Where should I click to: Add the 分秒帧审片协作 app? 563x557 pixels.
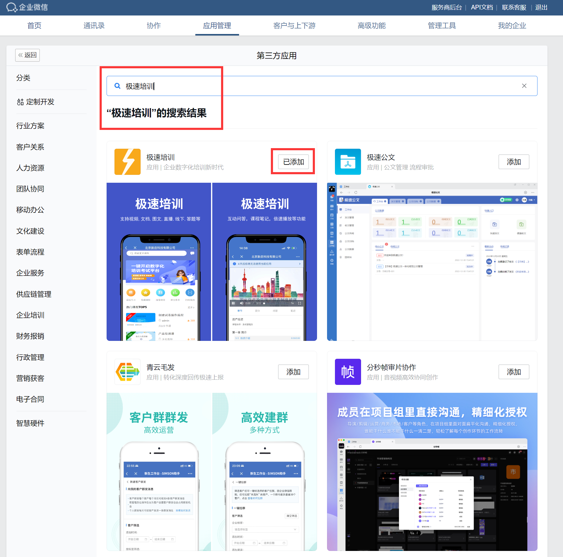tap(514, 372)
